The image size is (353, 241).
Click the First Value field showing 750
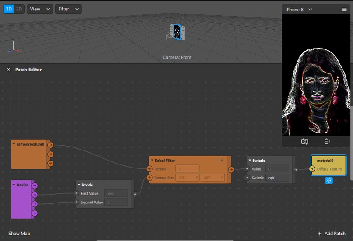coord(116,193)
